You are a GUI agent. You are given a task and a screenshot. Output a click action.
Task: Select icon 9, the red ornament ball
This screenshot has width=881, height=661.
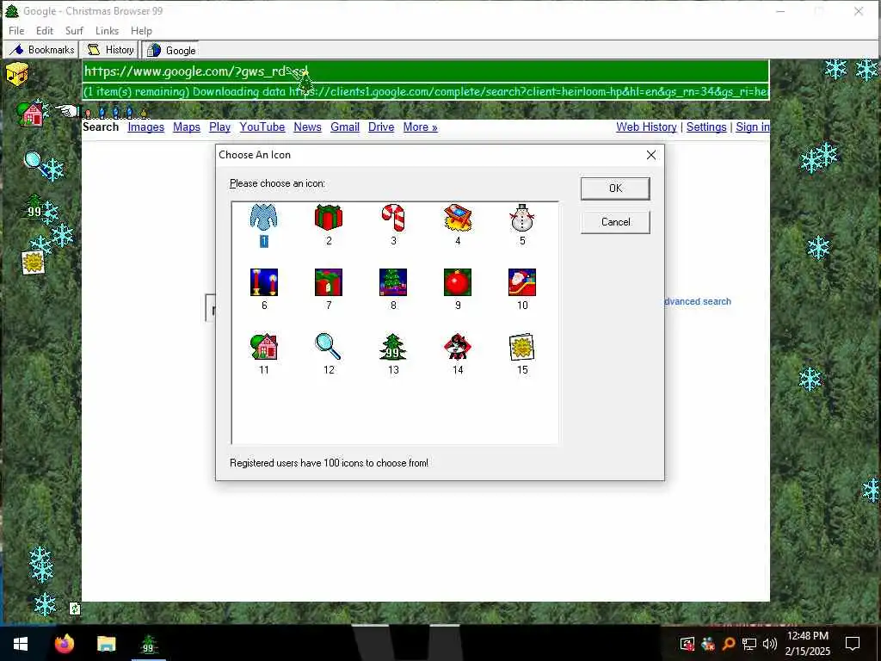(x=458, y=282)
